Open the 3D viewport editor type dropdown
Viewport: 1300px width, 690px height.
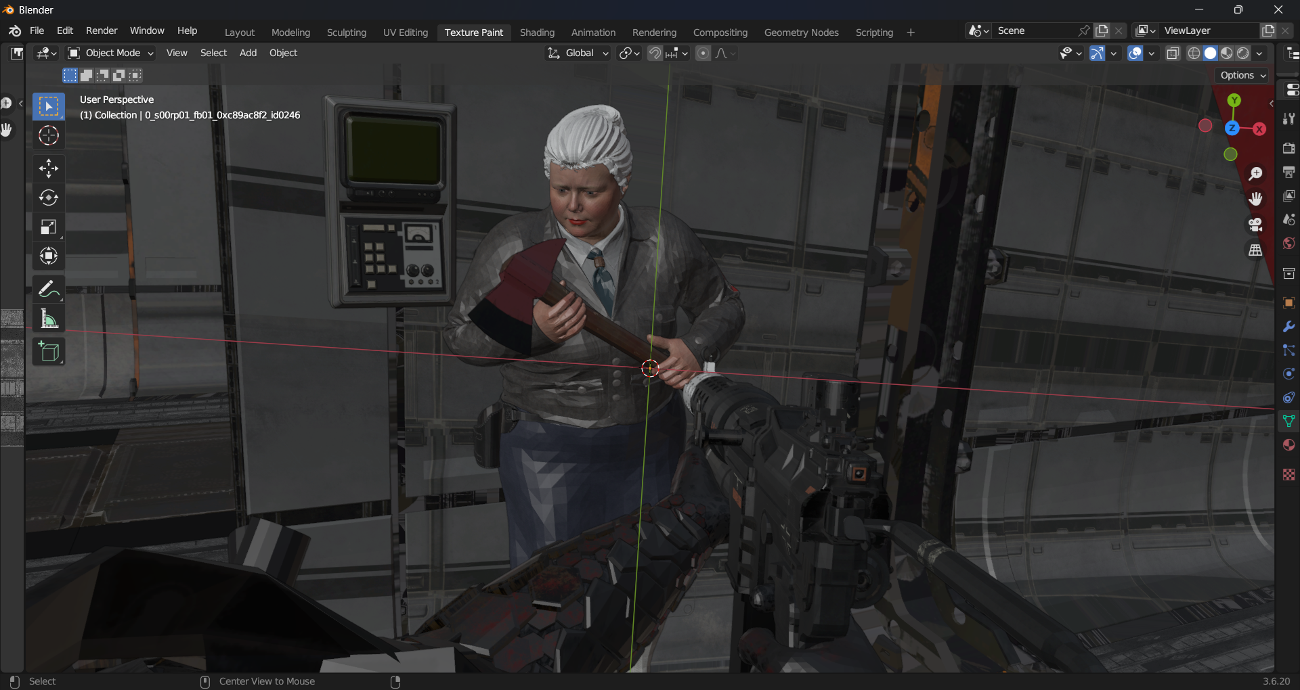[46, 53]
